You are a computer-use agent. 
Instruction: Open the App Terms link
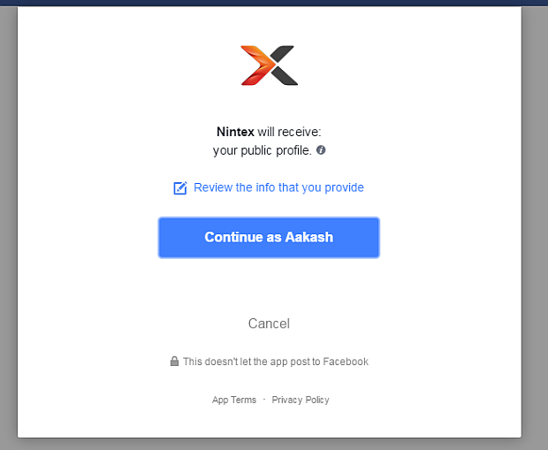tap(234, 400)
